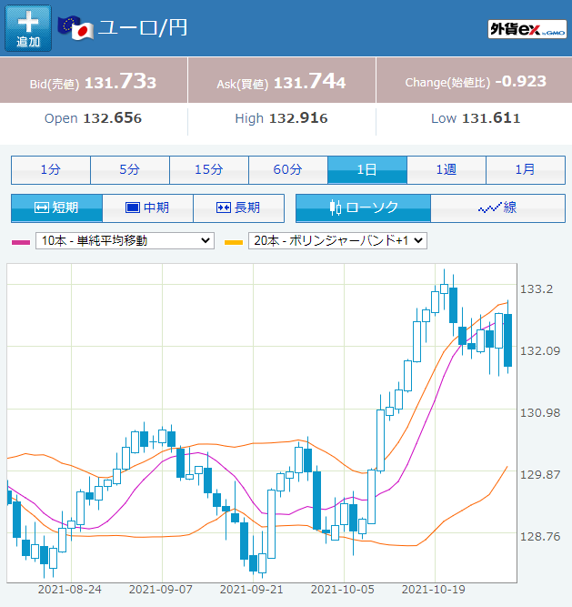The image size is (572, 607).
Task: Click the 130.98 price axis label
Action: (x=540, y=412)
